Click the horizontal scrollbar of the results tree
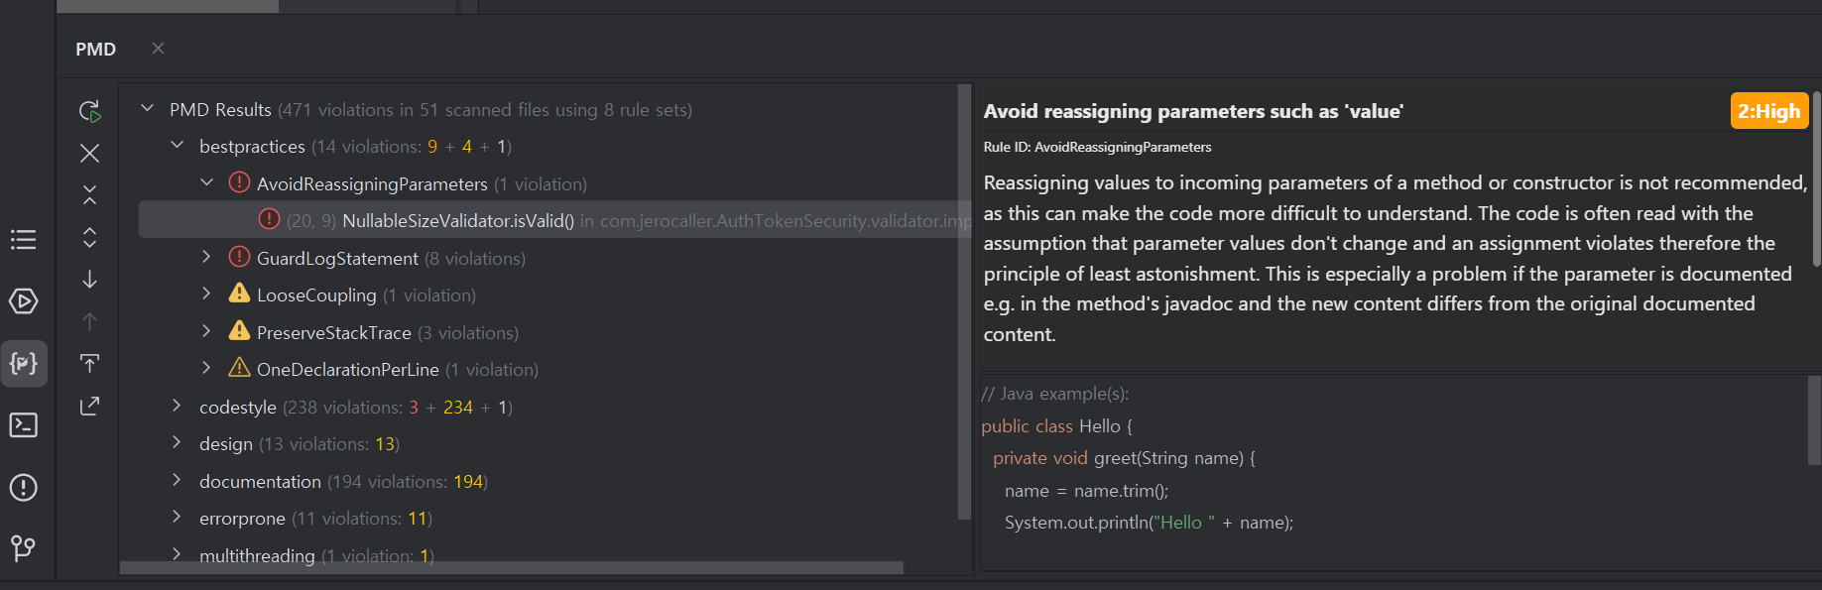The image size is (1822, 590). pos(511,568)
